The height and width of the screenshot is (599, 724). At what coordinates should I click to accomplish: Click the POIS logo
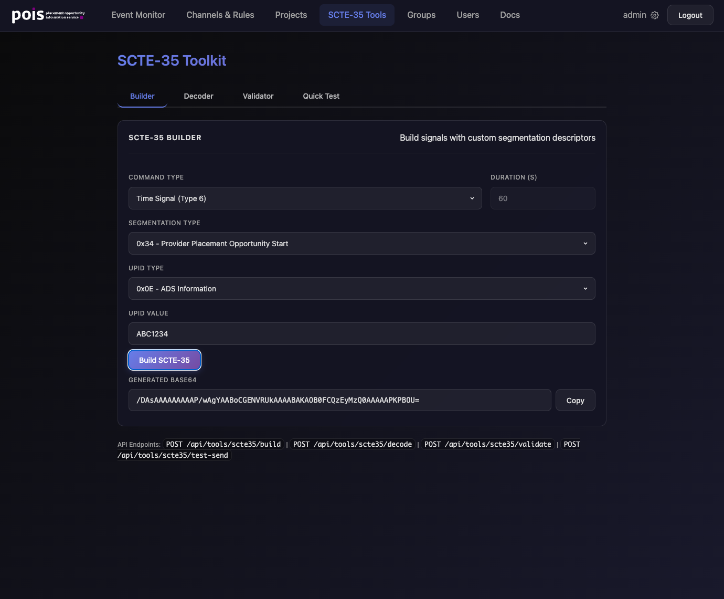pos(48,15)
